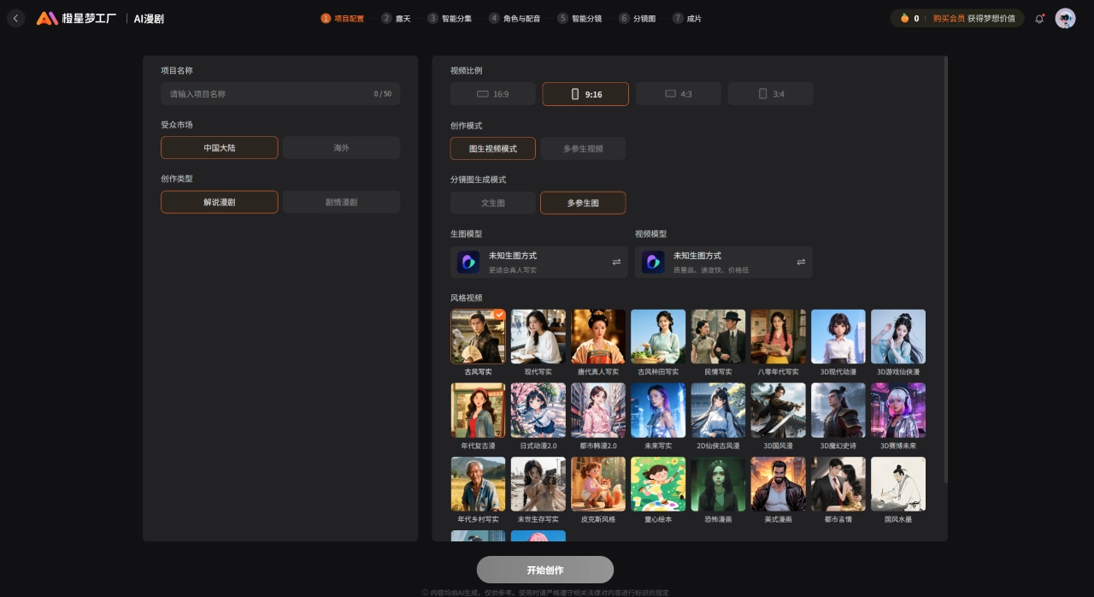The width and height of the screenshot is (1094, 597).
Task: Choose the 国风水墨 style thumbnail
Action: pos(898,484)
